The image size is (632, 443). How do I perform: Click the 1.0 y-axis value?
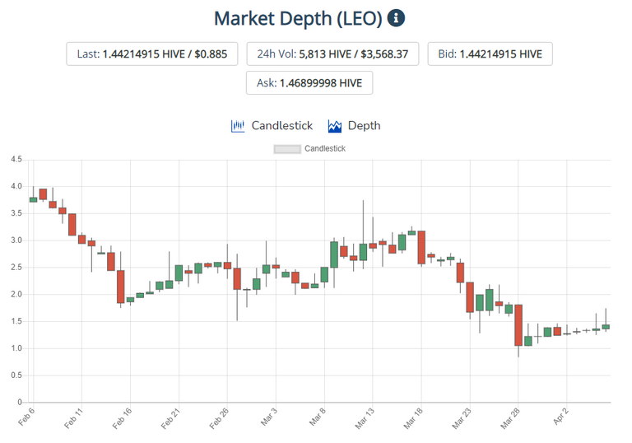point(16,348)
